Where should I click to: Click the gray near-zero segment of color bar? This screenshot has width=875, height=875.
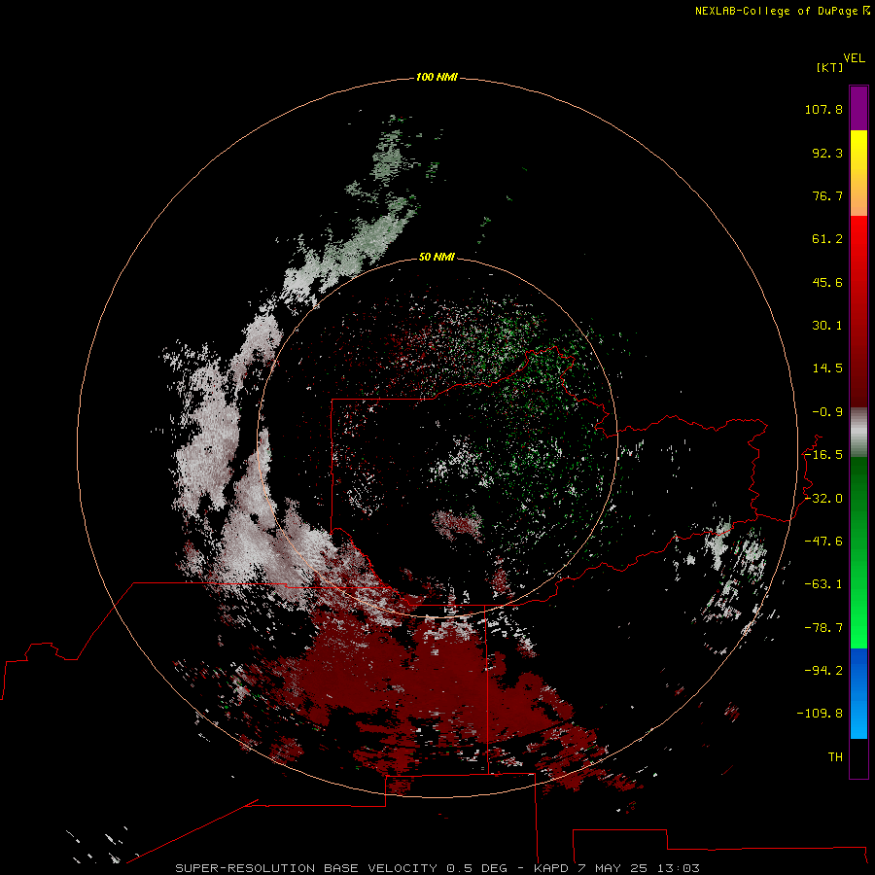click(x=858, y=433)
